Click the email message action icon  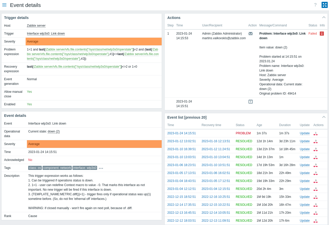pos(251,34)
